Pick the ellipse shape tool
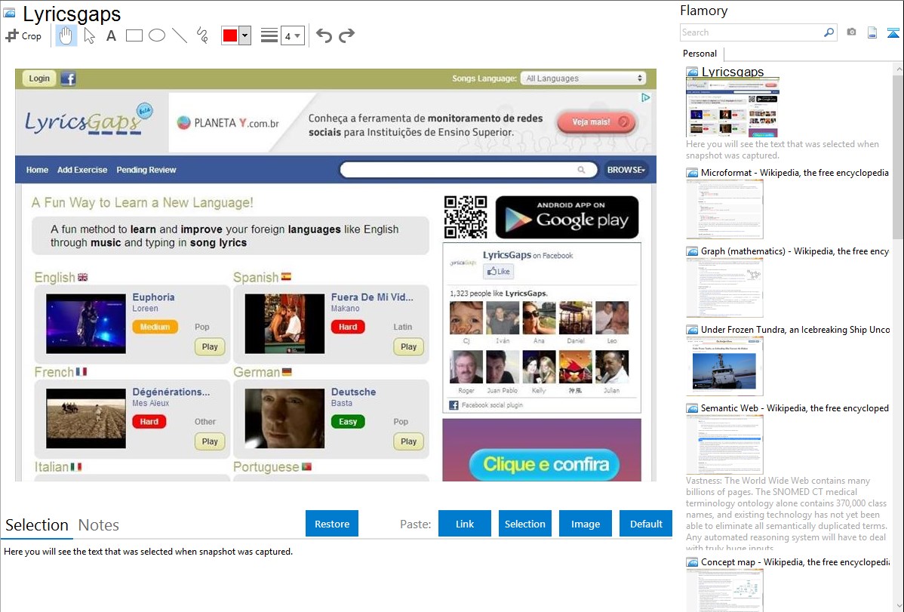Screen dimensions: 904x612 157,35
